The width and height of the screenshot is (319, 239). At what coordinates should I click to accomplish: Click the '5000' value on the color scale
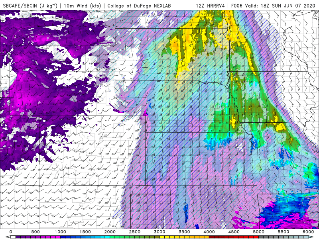pyautogui.click(x=258, y=232)
